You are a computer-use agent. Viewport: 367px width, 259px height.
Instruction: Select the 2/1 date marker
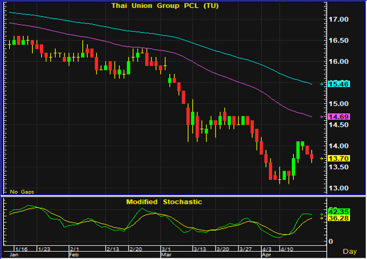click(x=74, y=249)
